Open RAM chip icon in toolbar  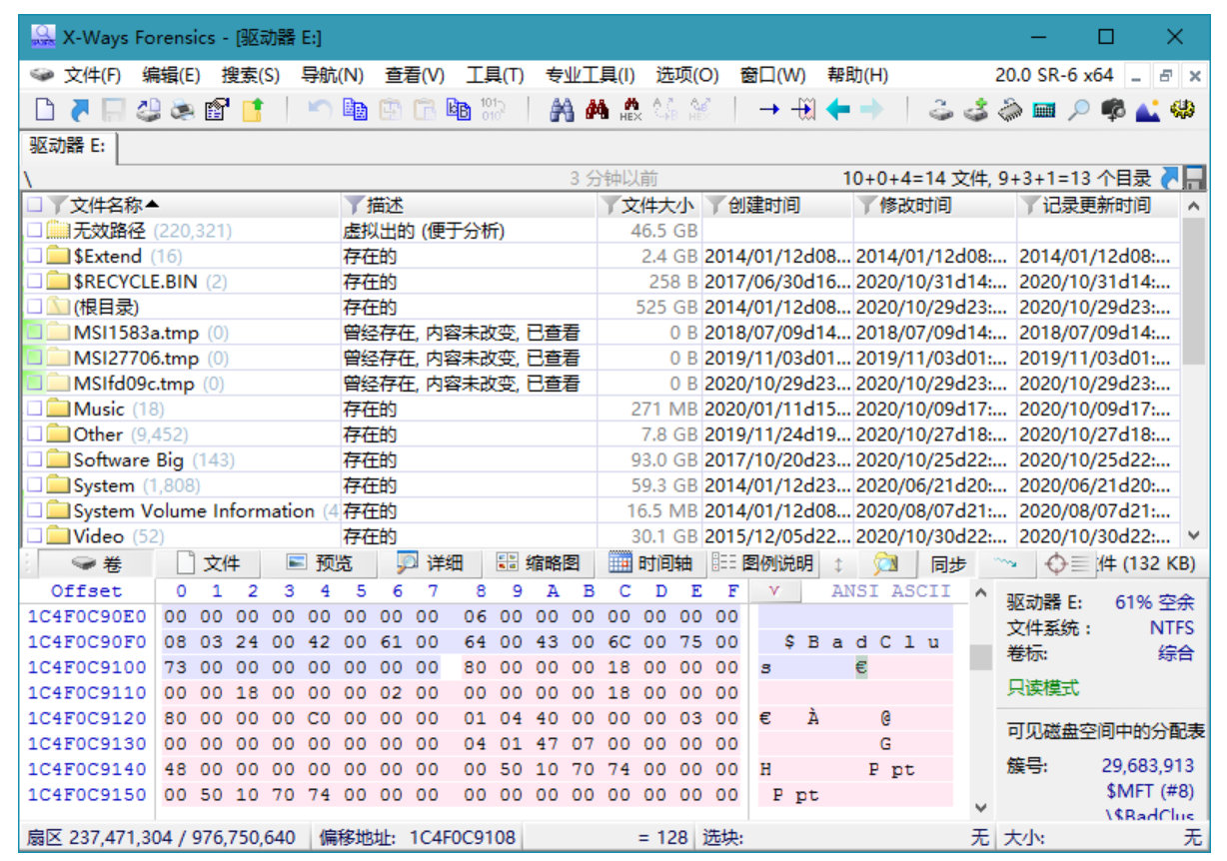pos(1010,111)
